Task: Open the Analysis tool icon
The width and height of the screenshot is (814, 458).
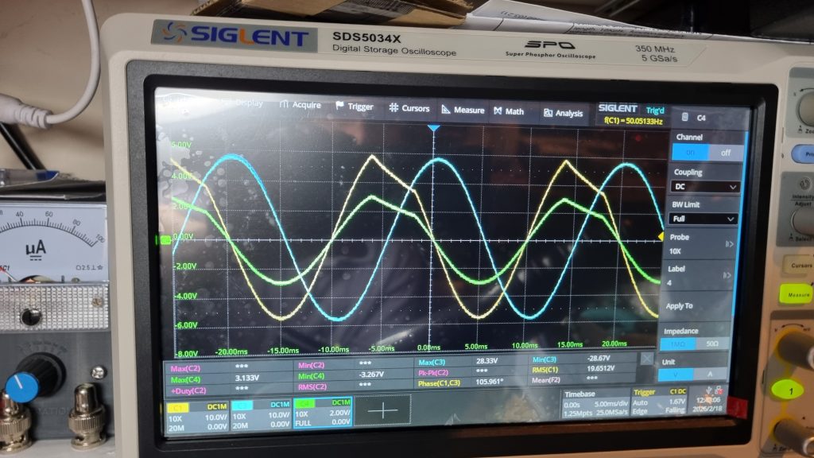Action: coord(548,113)
